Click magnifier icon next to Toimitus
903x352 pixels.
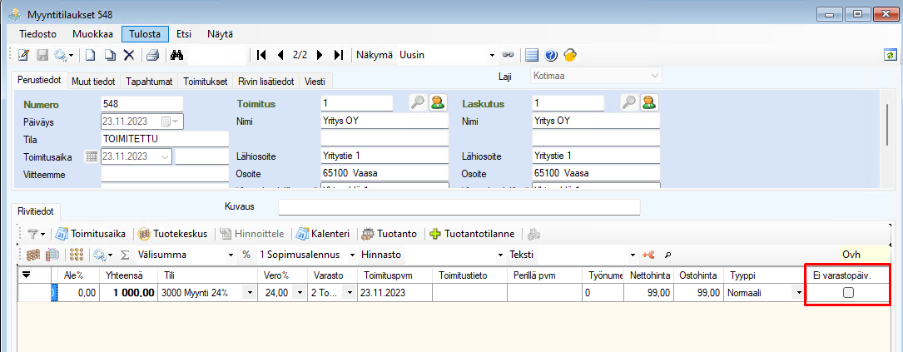pyautogui.click(x=418, y=102)
